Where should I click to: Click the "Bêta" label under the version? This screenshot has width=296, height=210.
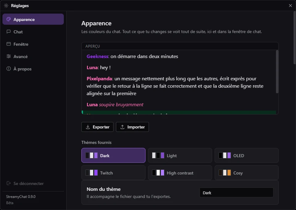10,203
